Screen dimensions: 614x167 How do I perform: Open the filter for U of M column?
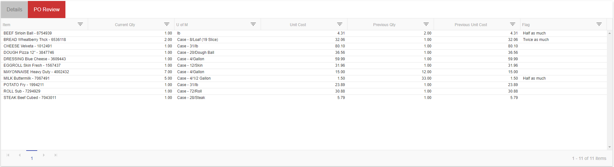coord(253,25)
